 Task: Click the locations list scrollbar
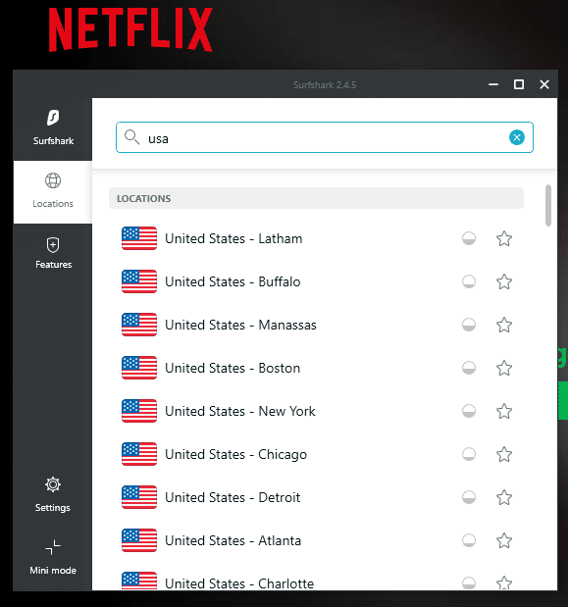click(x=547, y=206)
